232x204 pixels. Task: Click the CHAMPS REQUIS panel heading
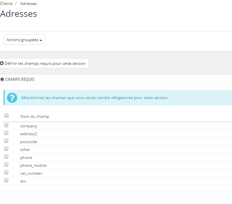pyautogui.click(x=20, y=80)
